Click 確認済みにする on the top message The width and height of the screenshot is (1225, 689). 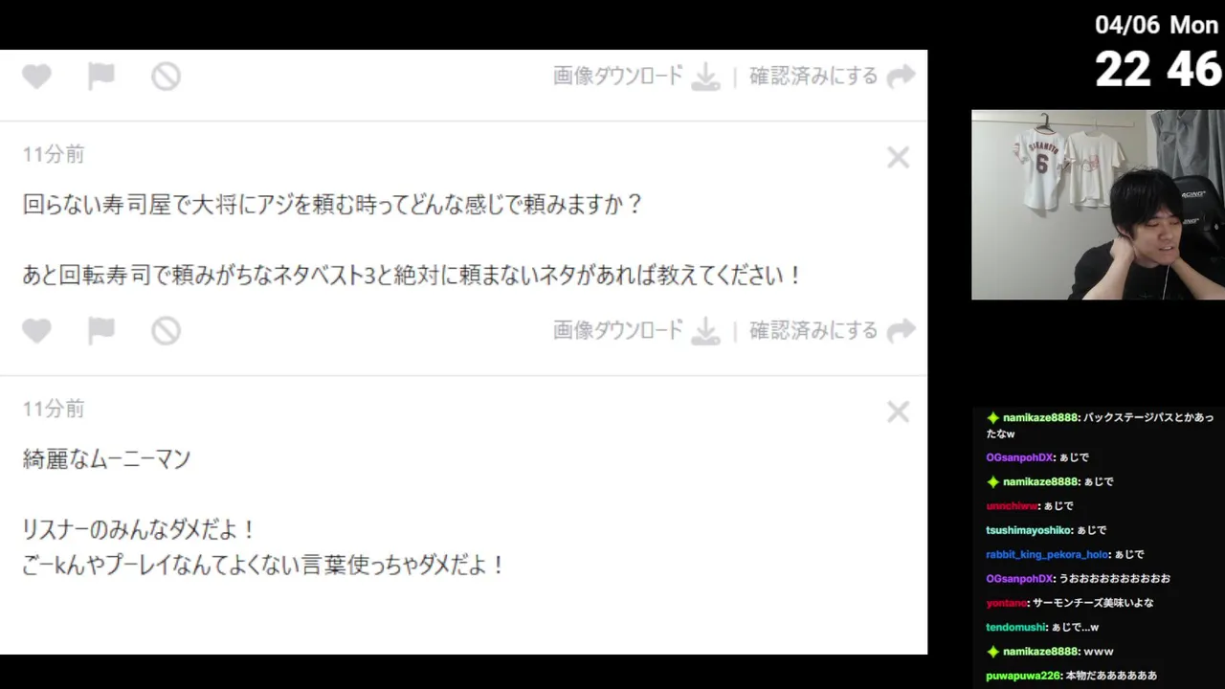[x=813, y=77]
